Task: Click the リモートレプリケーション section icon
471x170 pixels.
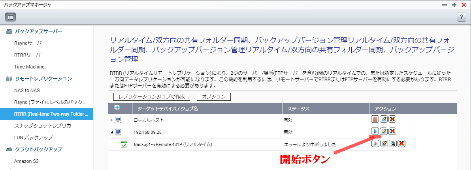Action: coord(9,79)
